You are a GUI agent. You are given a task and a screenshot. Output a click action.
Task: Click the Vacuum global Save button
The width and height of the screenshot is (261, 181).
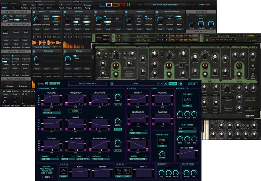click(x=207, y=36)
